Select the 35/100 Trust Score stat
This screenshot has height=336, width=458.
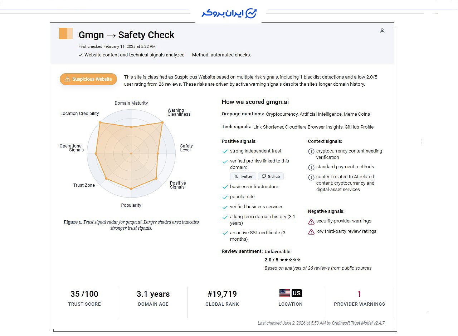(x=84, y=298)
